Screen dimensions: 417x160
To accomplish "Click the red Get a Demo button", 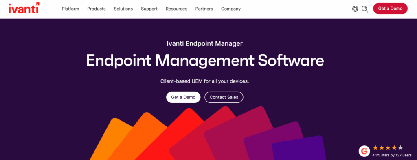I will 390,9.
